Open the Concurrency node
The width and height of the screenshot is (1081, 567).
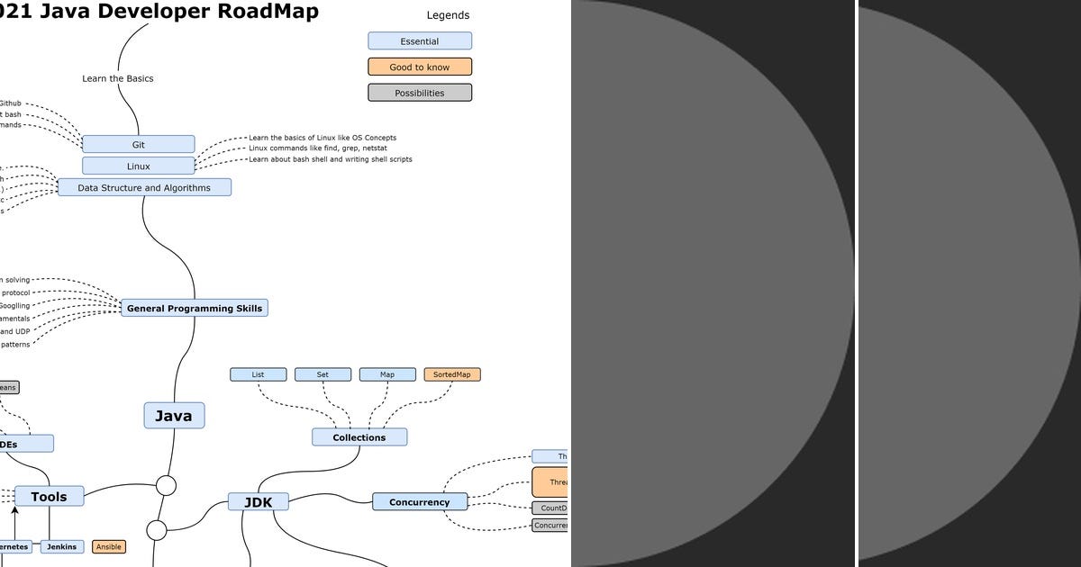(420, 501)
